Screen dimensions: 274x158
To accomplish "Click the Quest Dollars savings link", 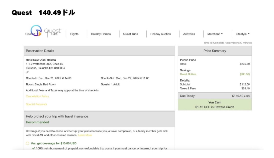I will 188,74.
